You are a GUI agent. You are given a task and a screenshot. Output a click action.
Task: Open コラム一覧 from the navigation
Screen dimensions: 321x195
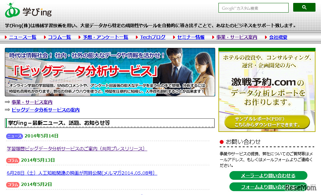click(x=60, y=37)
